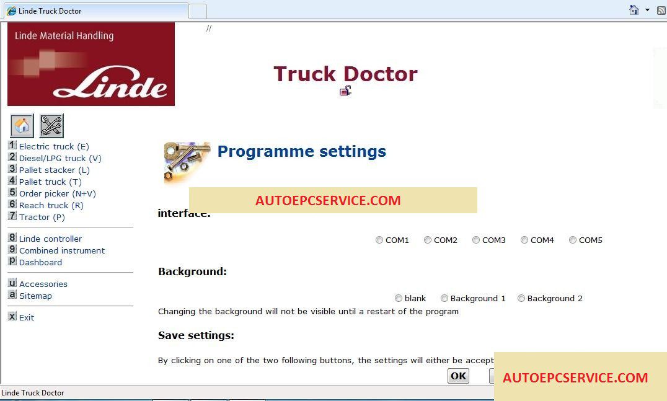Click the number 5 shortcut key icon
Image resolution: width=667 pixels, height=401 pixels.
(12, 192)
